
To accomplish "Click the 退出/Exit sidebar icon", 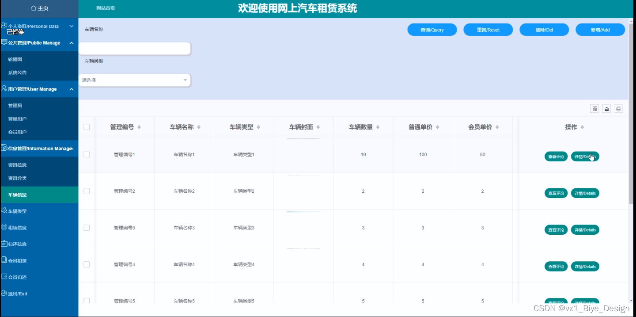I will (x=4, y=293).
